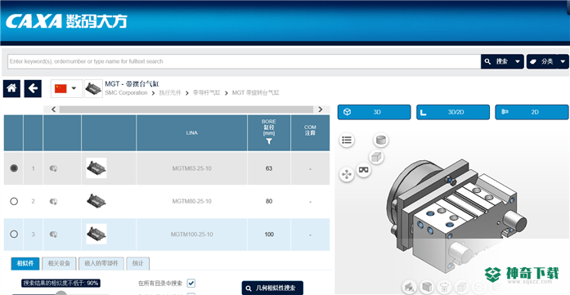570x295 pixels.
Task: Click the rotate animation icon at viewer bottom
Action: coord(444,287)
